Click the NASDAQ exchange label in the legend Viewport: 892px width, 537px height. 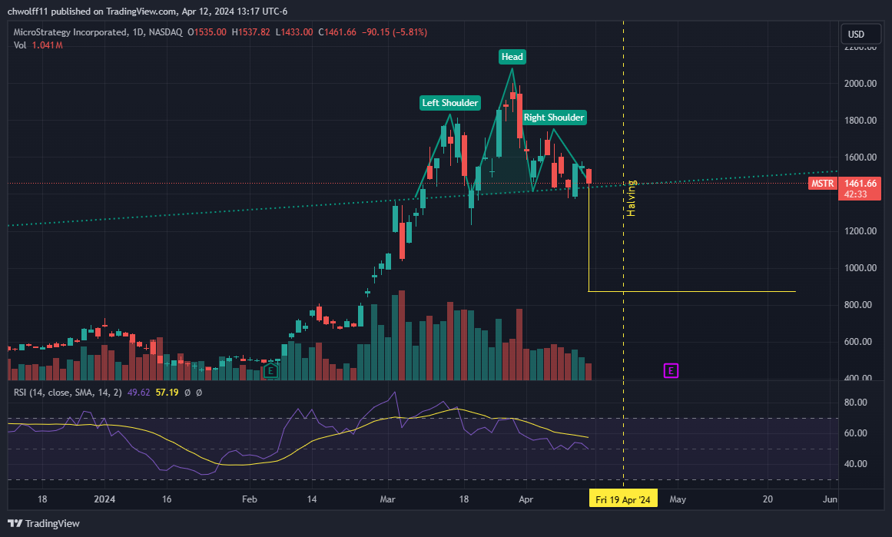[x=165, y=31]
